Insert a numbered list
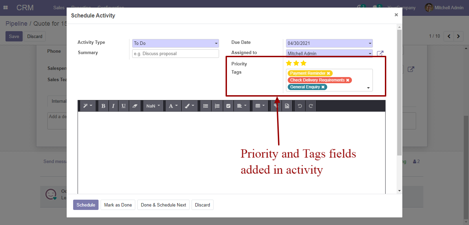The image size is (469, 225). click(217, 106)
